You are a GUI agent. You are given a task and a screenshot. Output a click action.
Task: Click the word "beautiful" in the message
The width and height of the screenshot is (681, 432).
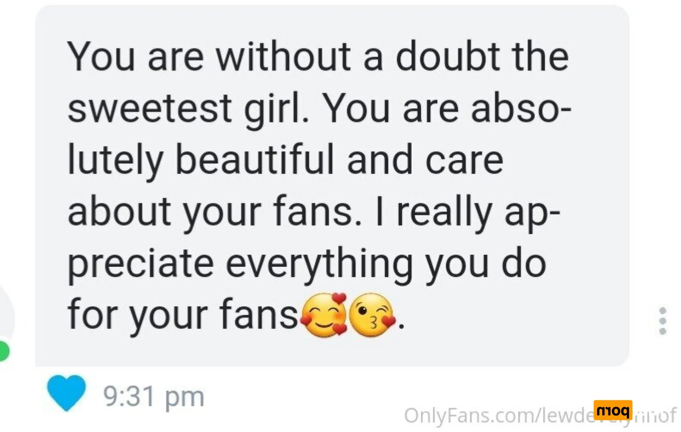click(x=255, y=160)
